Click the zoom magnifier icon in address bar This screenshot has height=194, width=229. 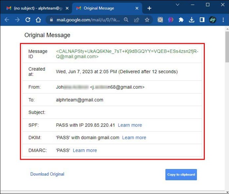[x=126, y=20]
